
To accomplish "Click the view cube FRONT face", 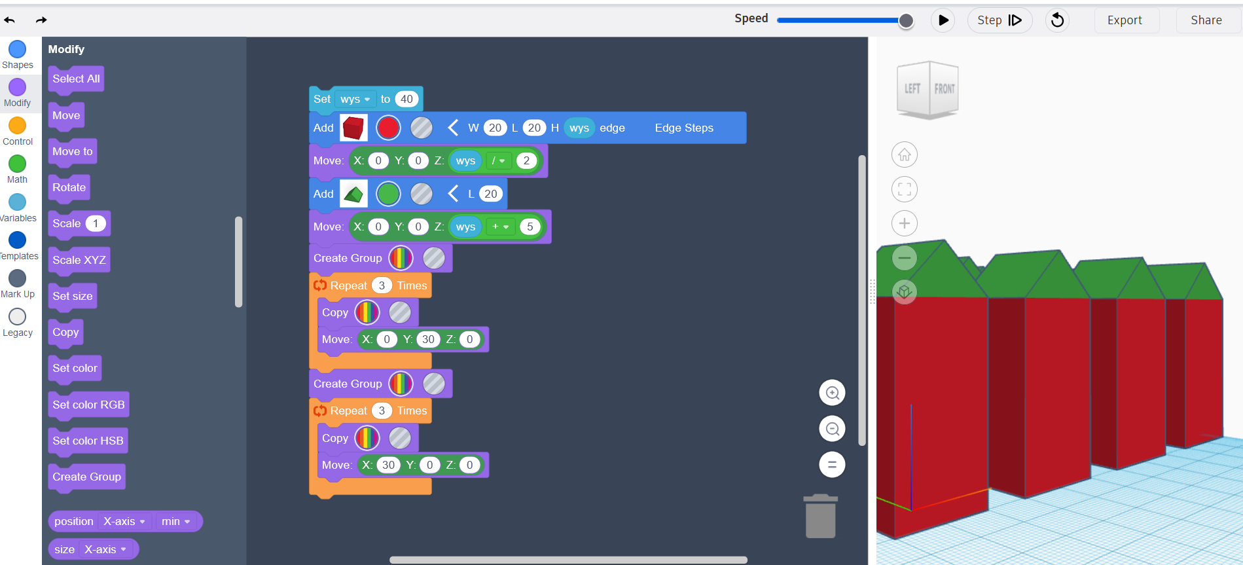I will (x=944, y=89).
